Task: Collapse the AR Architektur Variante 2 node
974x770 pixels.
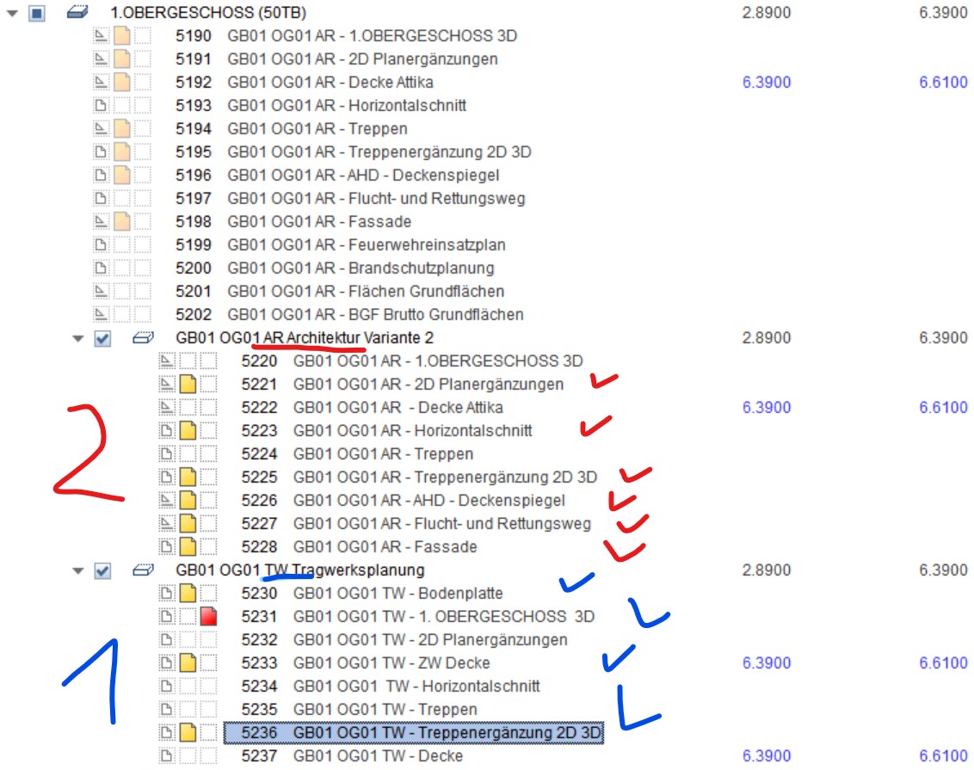Action: click(77, 339)
